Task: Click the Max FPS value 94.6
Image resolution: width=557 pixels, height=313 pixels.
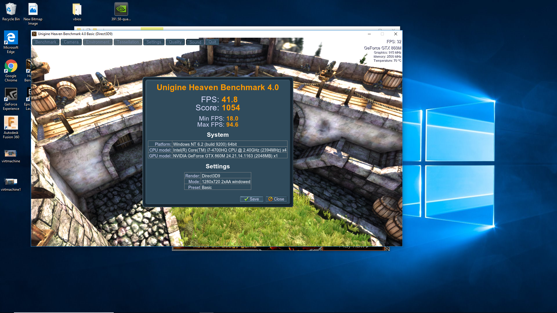Action: 232,125
